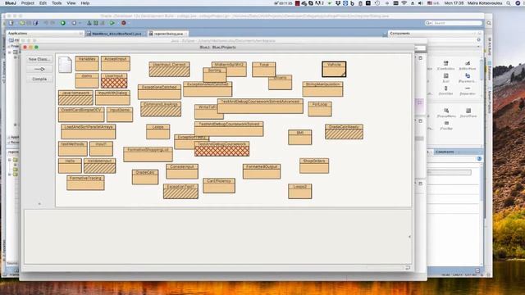Select the UserInput_Correct class box
Screen dimensions: 525x295
click(x=169, y=69)
